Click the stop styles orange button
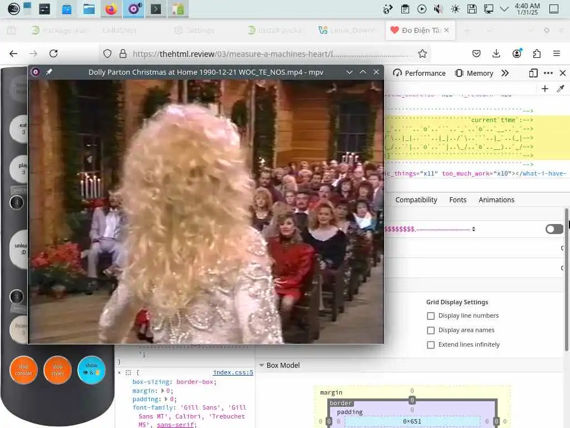 click(57, 370)
